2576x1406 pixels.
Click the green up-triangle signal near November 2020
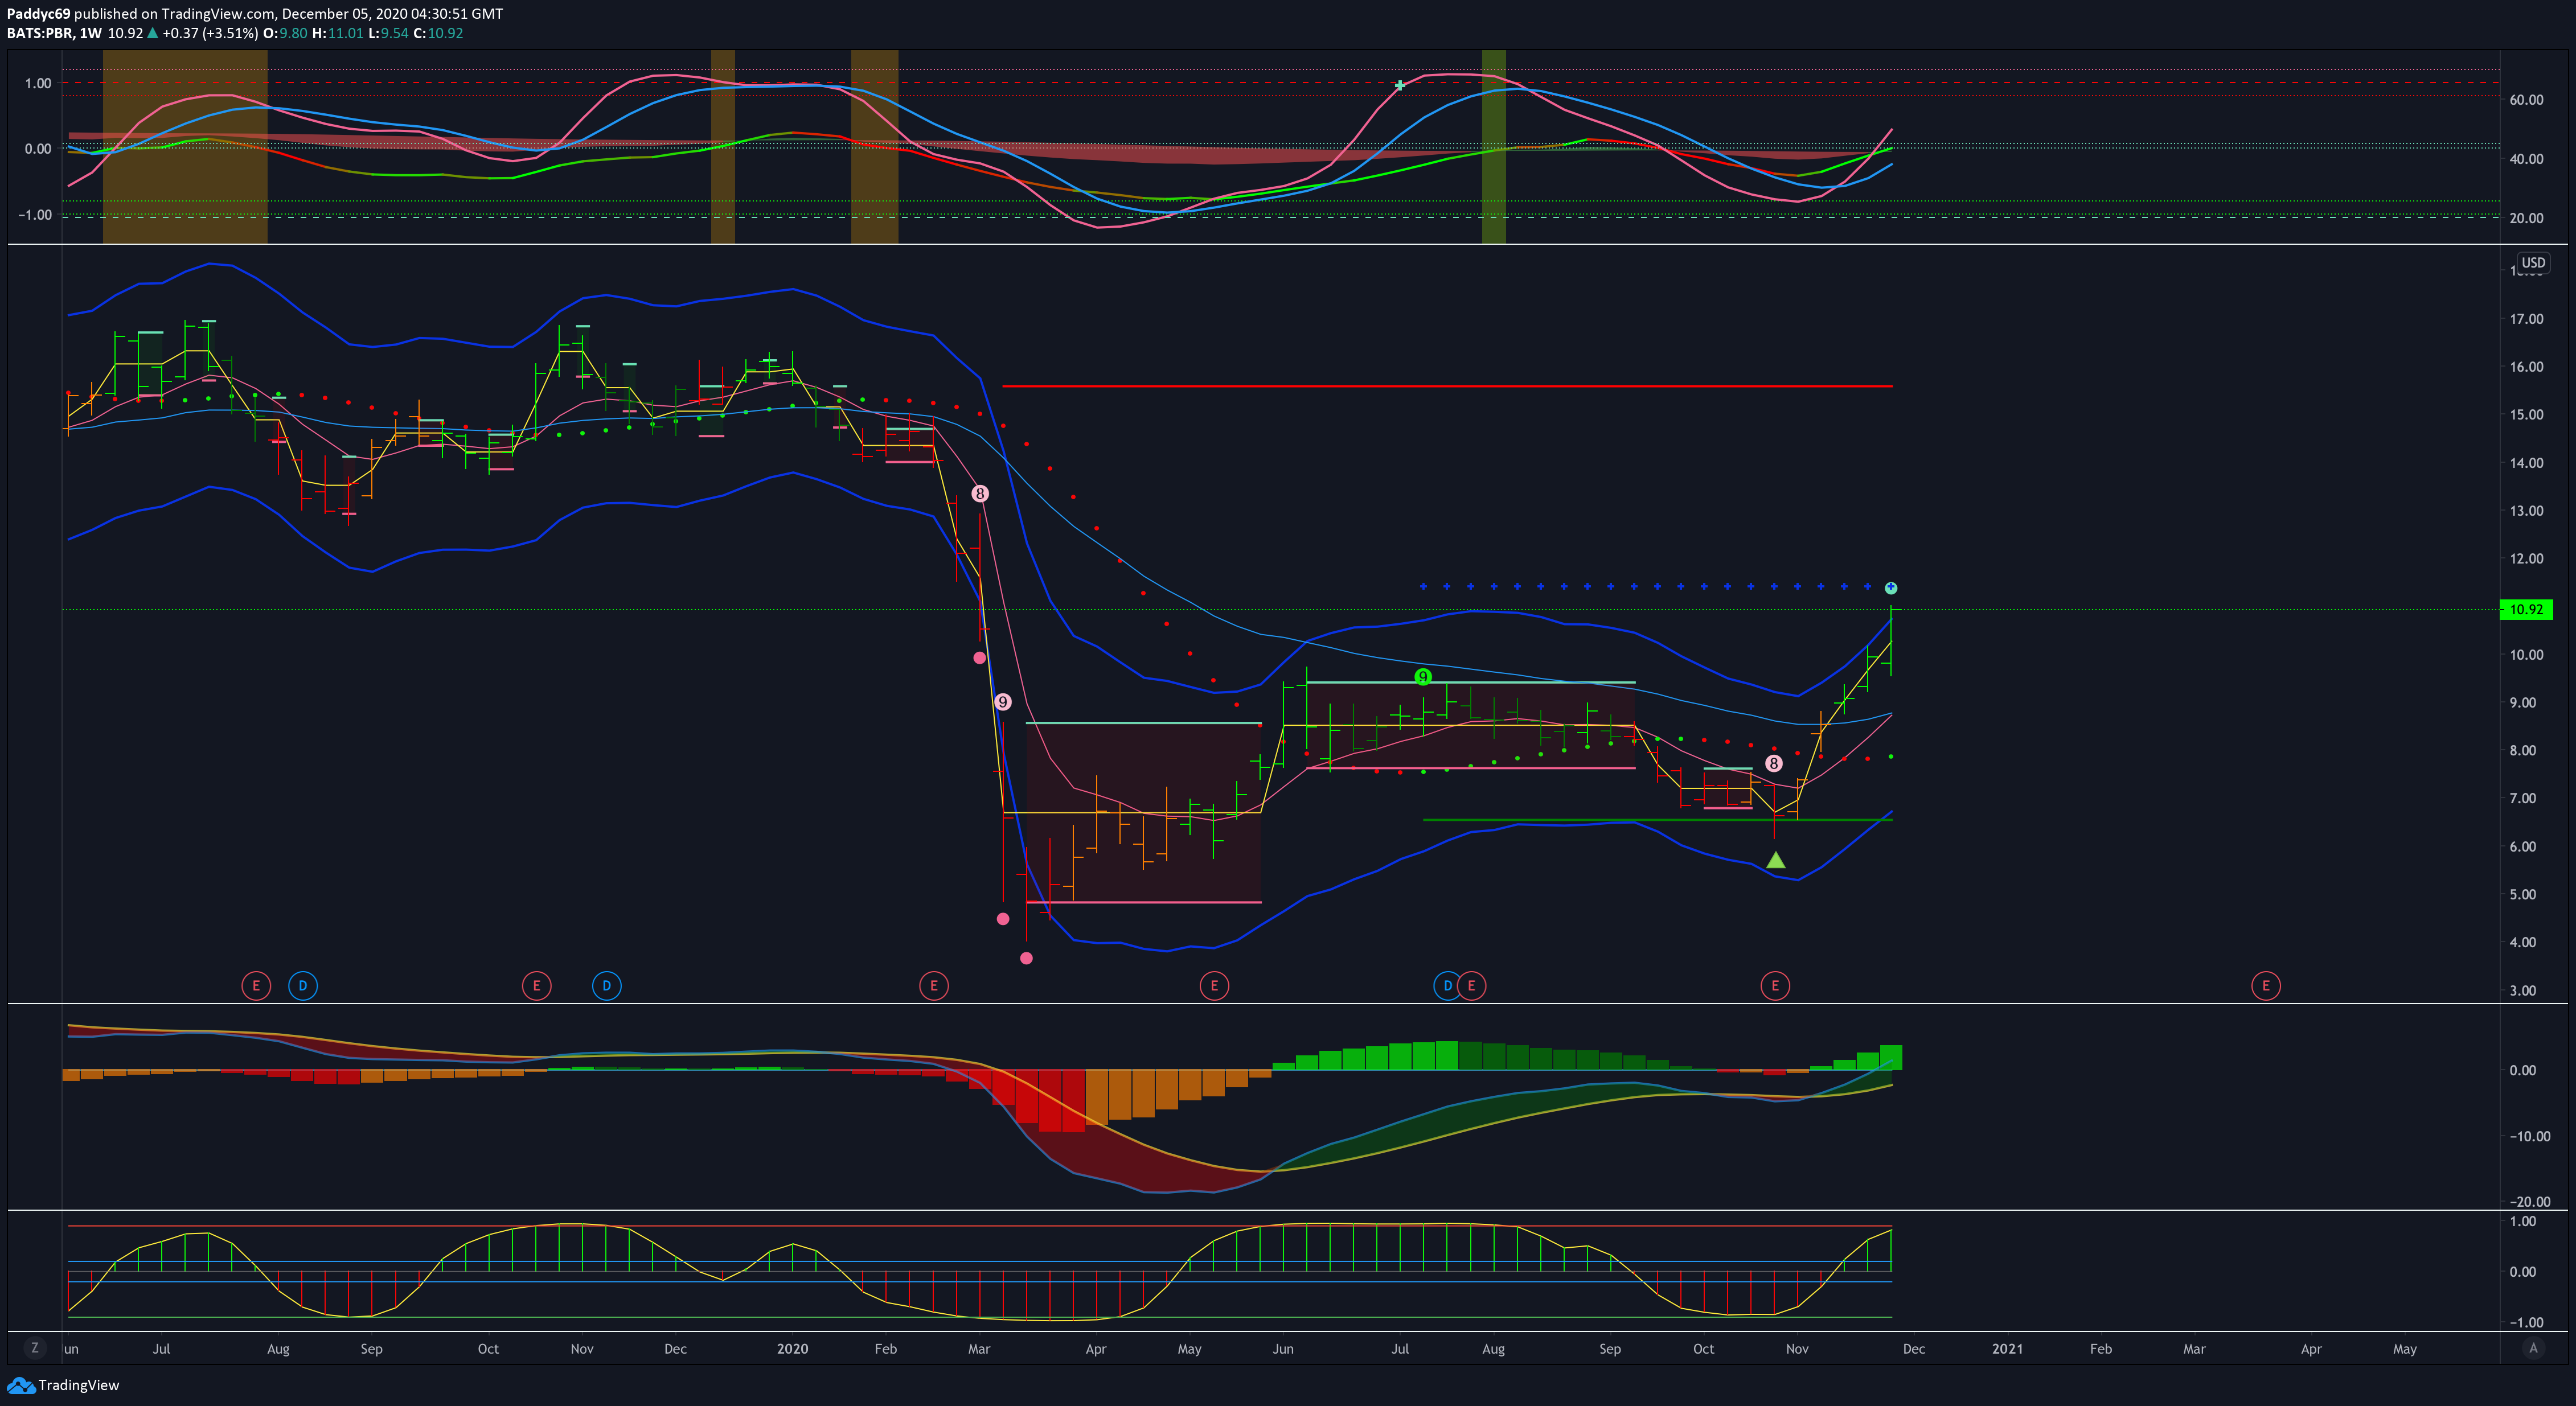tap(1775, 860)
